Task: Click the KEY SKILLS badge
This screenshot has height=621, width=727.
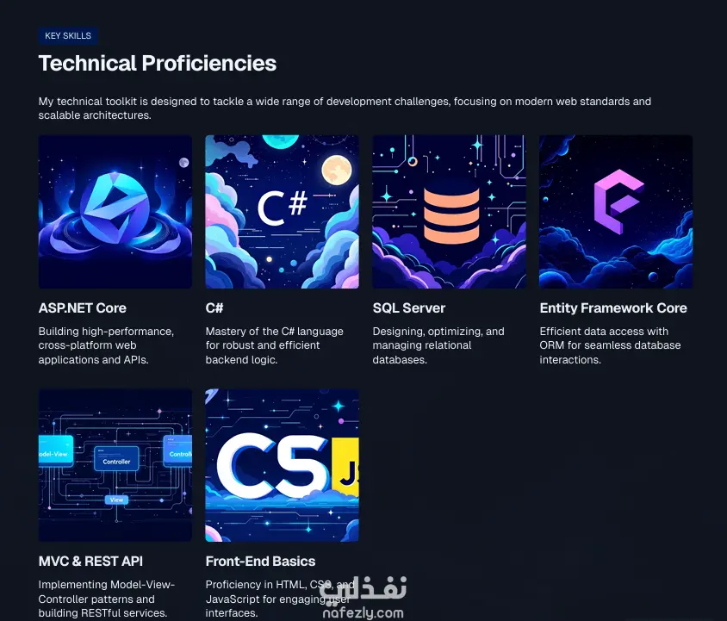Action: pos(68,35)
